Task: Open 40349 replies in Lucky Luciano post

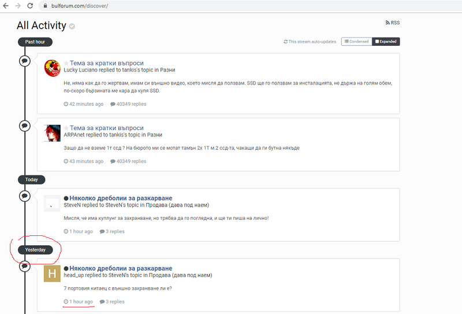Action: [x=128, y=104]
